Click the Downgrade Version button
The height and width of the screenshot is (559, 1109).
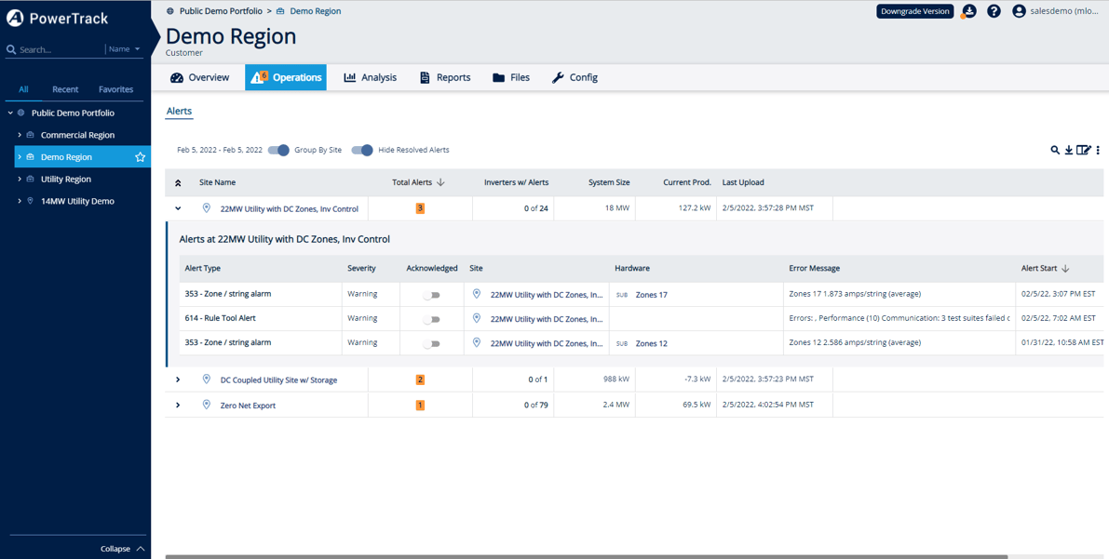click(x=914, y=11)
